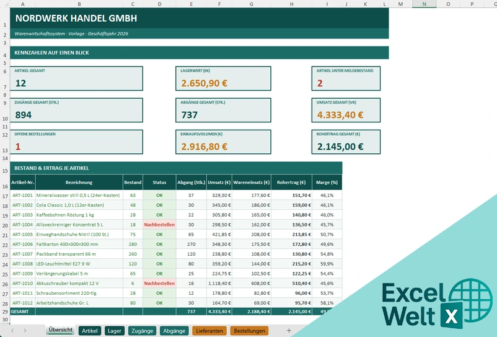Select Bestand 260 for Packband

coord(133,254)
